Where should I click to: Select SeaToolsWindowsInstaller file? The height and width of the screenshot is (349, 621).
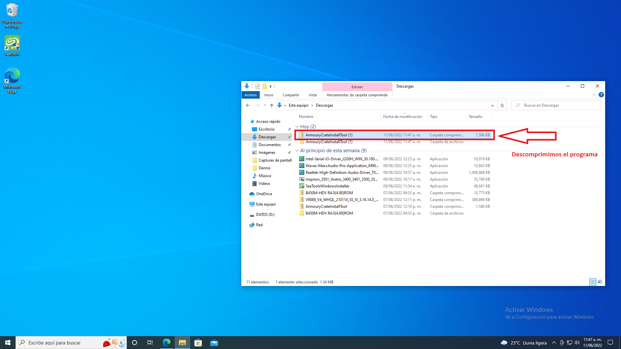point(327,186)
